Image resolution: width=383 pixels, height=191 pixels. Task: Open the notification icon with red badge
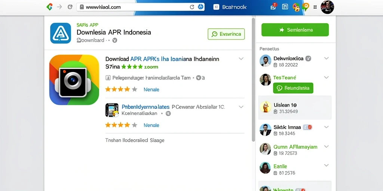coord(273,7)
